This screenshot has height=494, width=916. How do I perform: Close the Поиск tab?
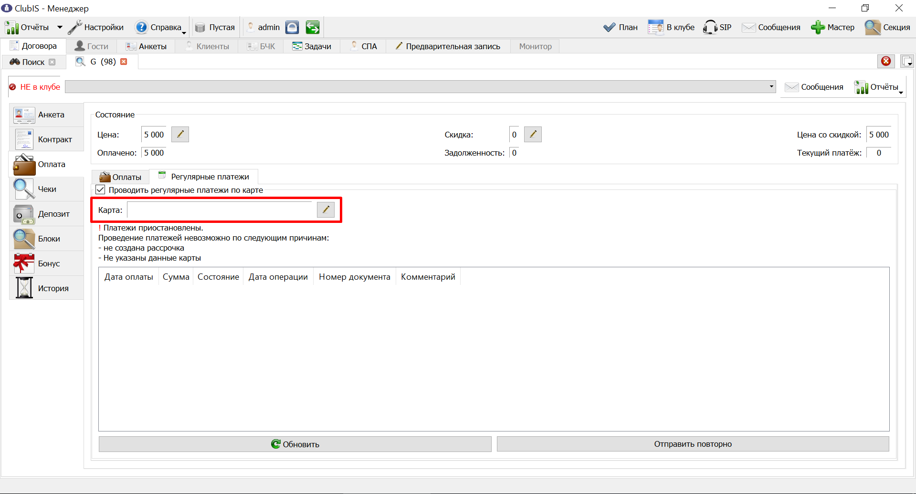pos(52,62)
